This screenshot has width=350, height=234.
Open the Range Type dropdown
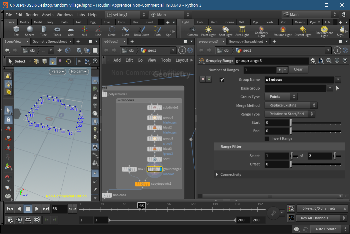[x=290, y=114]
